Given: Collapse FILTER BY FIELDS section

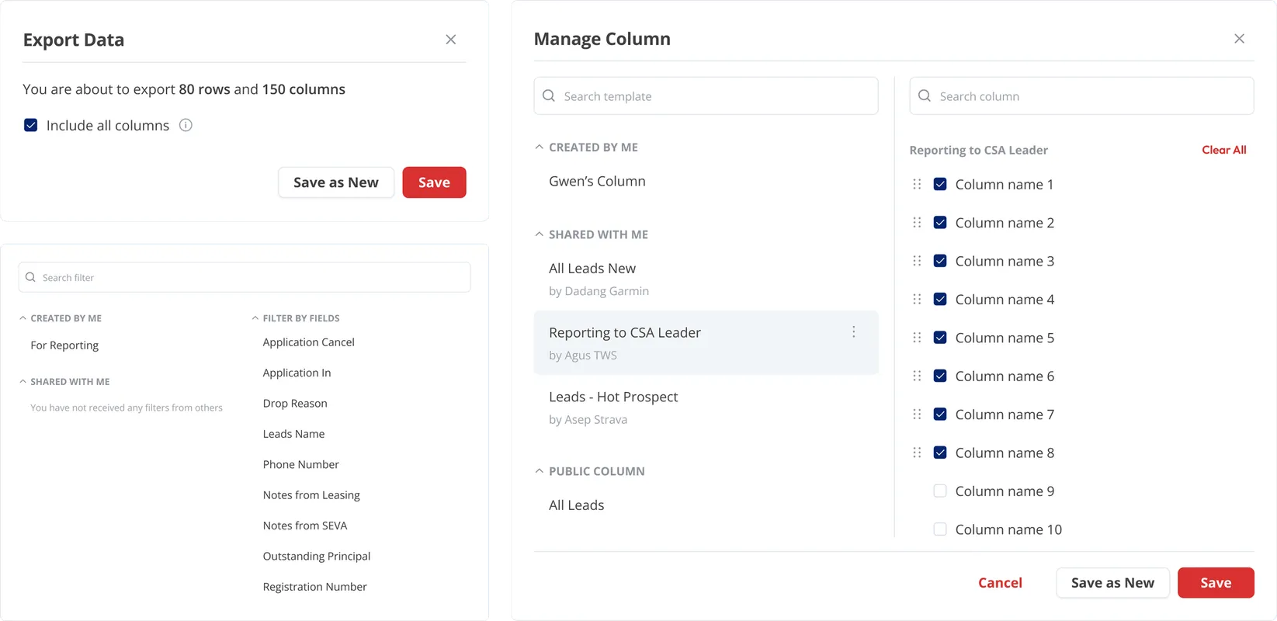Looking at the screenshot, I should tap(255, 317).
